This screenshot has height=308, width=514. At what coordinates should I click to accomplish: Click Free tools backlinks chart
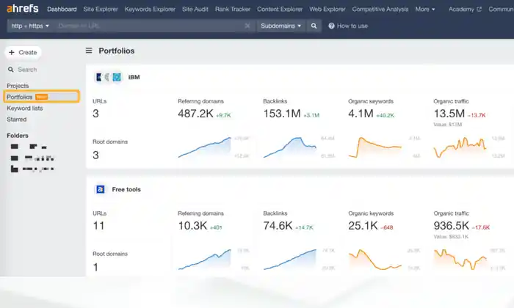coord(290,259)
